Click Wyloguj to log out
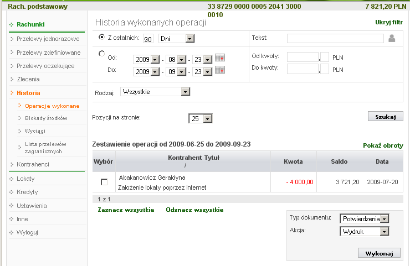Screen dimensions: 410x266 (27, 232)
